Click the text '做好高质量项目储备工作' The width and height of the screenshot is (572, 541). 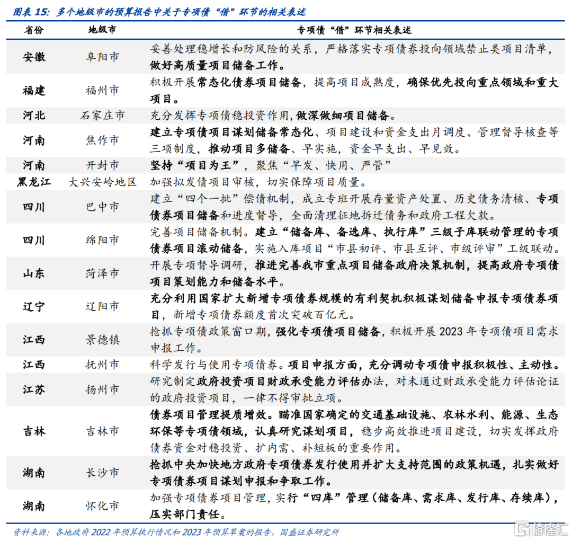(x=214, y=65)
